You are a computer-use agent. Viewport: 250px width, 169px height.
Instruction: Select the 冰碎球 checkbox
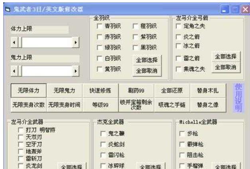[x=103, y=166]
